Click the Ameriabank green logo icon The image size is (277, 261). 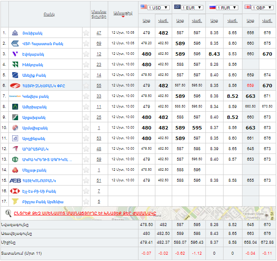(x=15, y=107)
